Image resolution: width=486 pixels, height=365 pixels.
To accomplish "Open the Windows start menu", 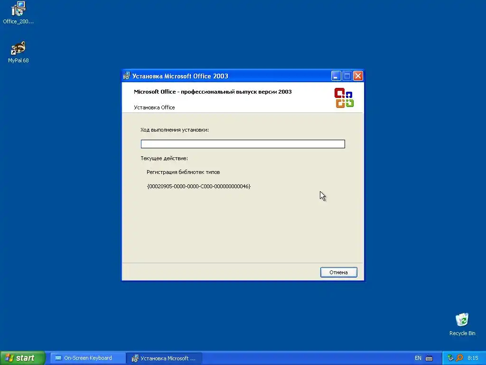I will coord(23,358).
